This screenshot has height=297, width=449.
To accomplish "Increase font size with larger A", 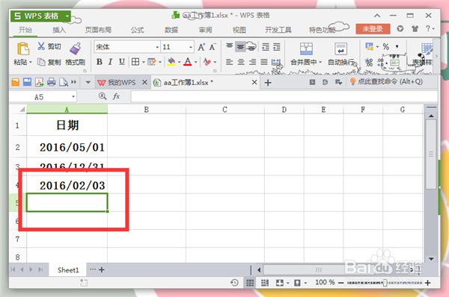I will tap(201, 47).
